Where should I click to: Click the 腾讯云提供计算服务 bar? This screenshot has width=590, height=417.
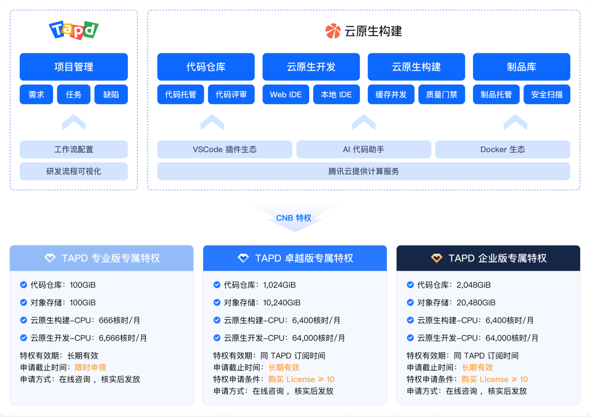pos(363,171)
